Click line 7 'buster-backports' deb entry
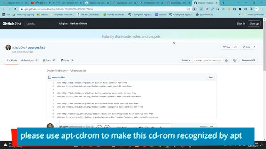The image size is (266, 149). click(x=98, y=103)
